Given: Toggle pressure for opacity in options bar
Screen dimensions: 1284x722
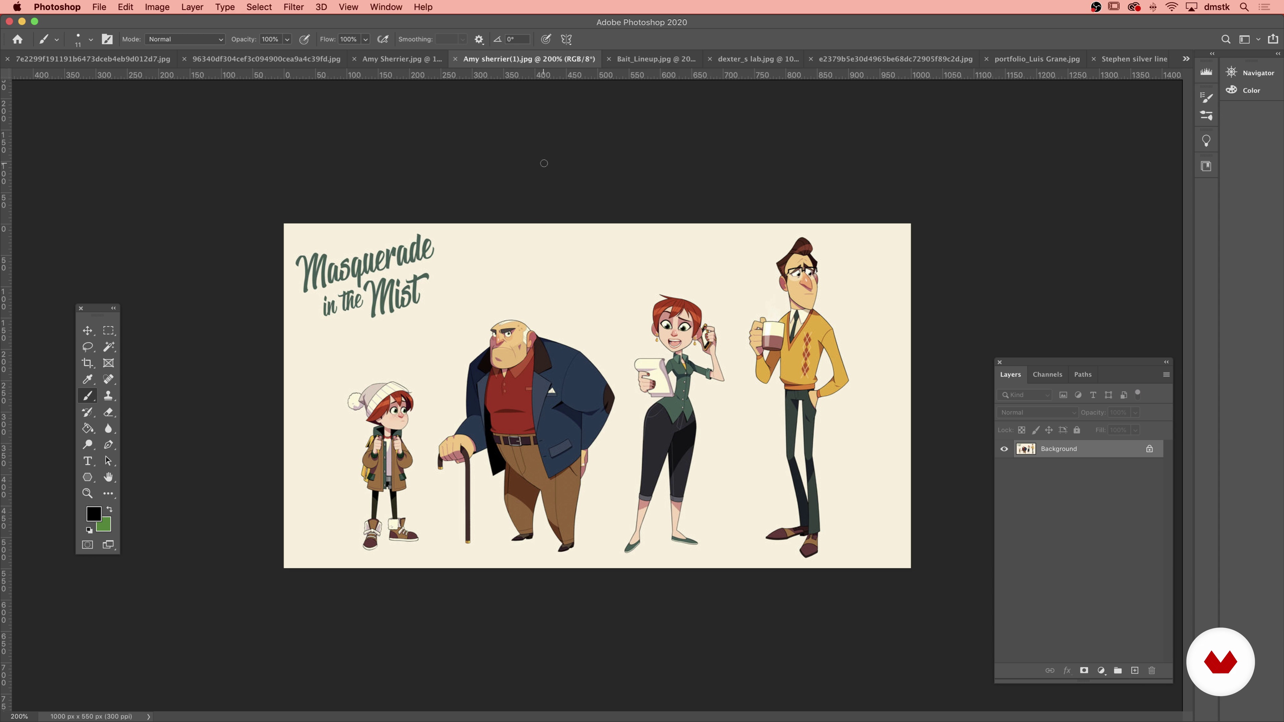Looking at the screenshot, I should point(304,39).
